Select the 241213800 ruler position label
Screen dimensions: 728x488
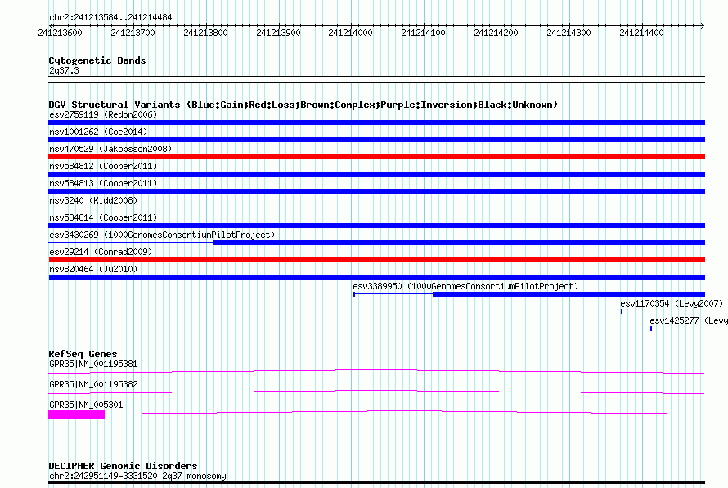tap(205, 33)
